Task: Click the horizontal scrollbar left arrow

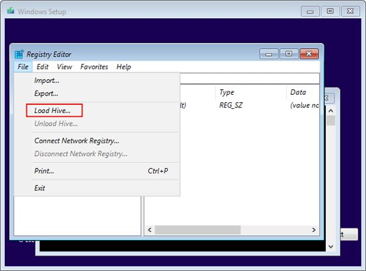Action: 150,230
